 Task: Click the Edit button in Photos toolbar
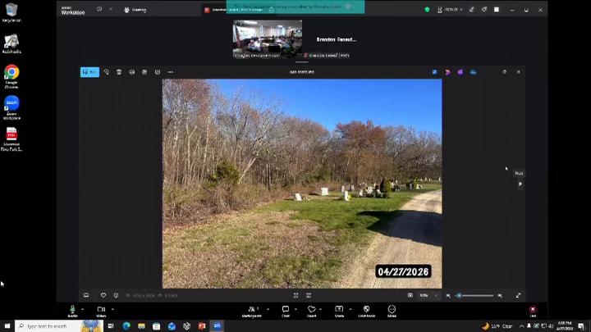89,72
